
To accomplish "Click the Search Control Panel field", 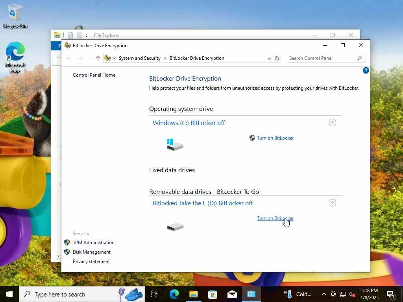I will click(x=325, y=58).
